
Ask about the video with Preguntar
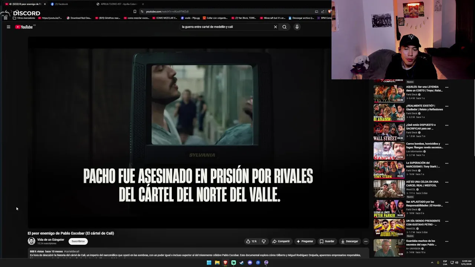(305, 241)
